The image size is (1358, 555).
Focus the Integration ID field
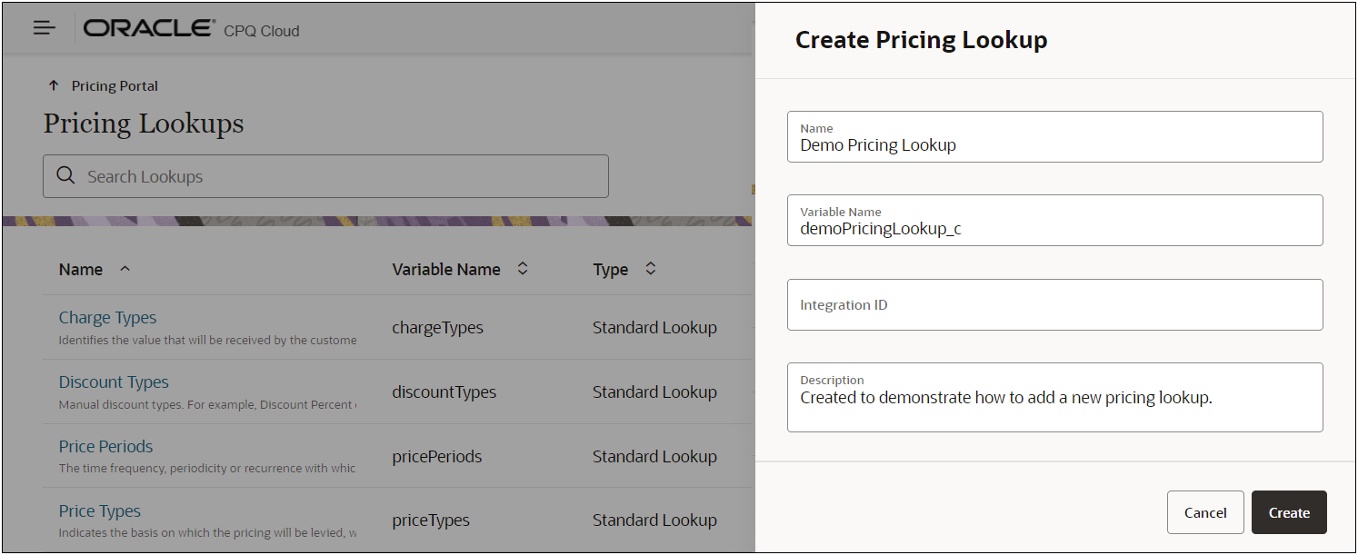(1054, 305)
